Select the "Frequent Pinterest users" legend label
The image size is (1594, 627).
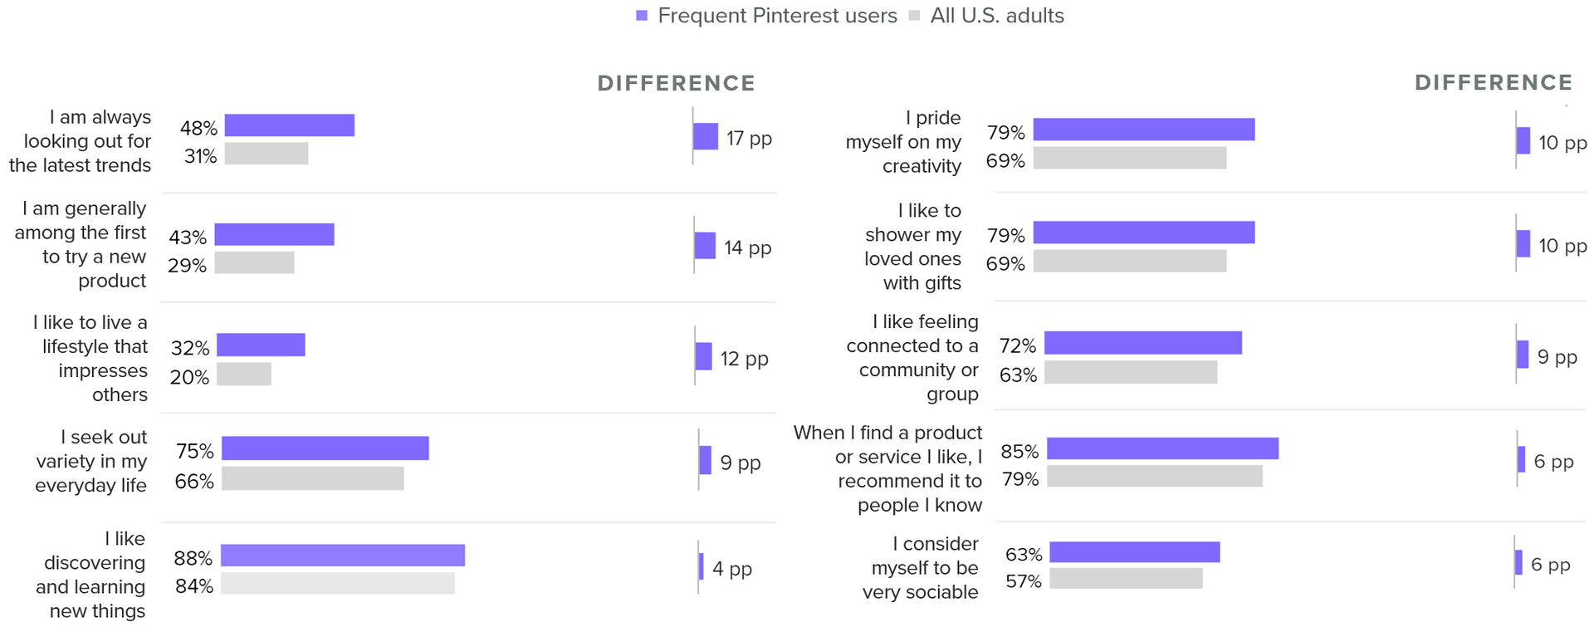click(x=777, y=16)
